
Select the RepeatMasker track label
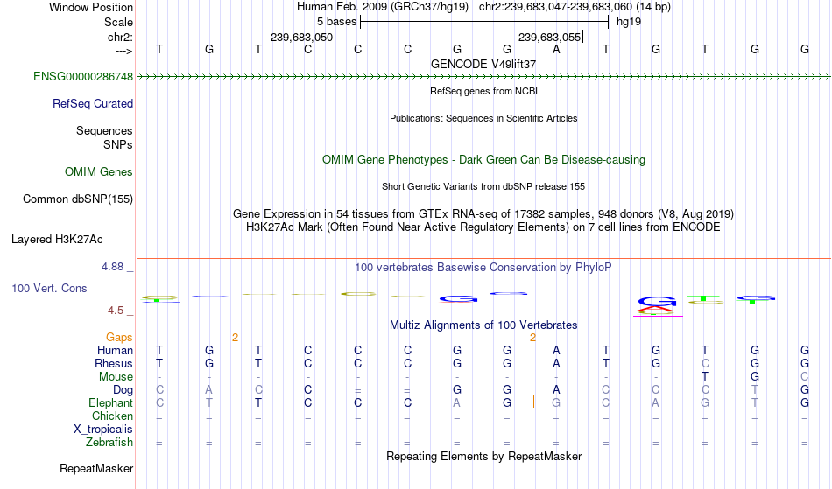(x=96, y=468)
